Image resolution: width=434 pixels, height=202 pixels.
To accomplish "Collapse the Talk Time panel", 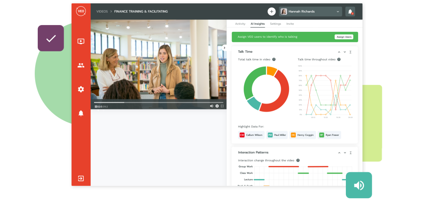I will (351, 52).
